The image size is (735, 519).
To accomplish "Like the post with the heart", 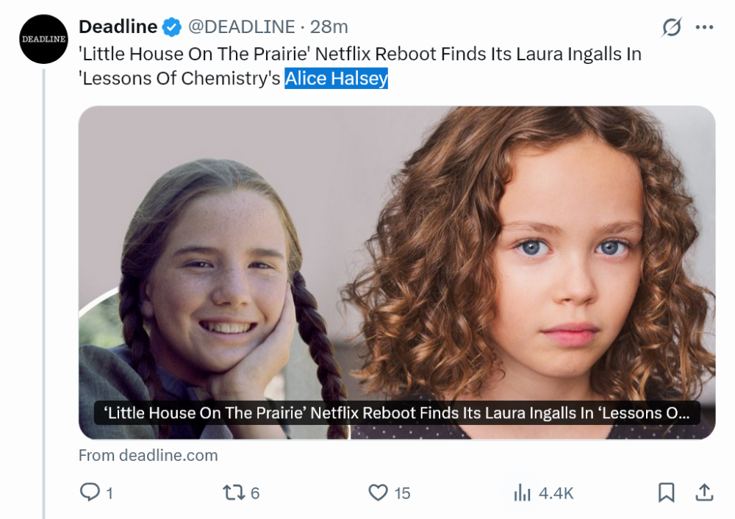I will coord(378,492).
